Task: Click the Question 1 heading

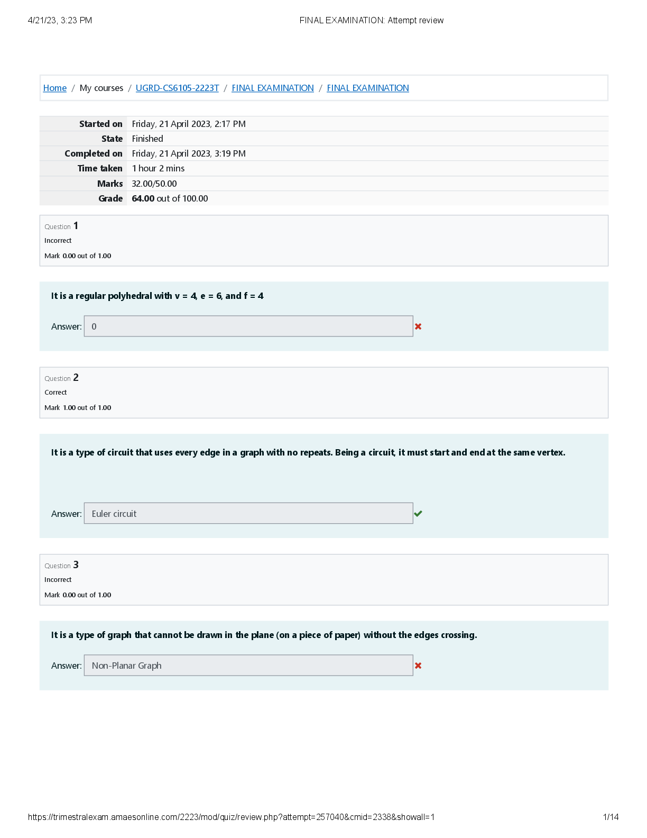Action: coord(61,226)
